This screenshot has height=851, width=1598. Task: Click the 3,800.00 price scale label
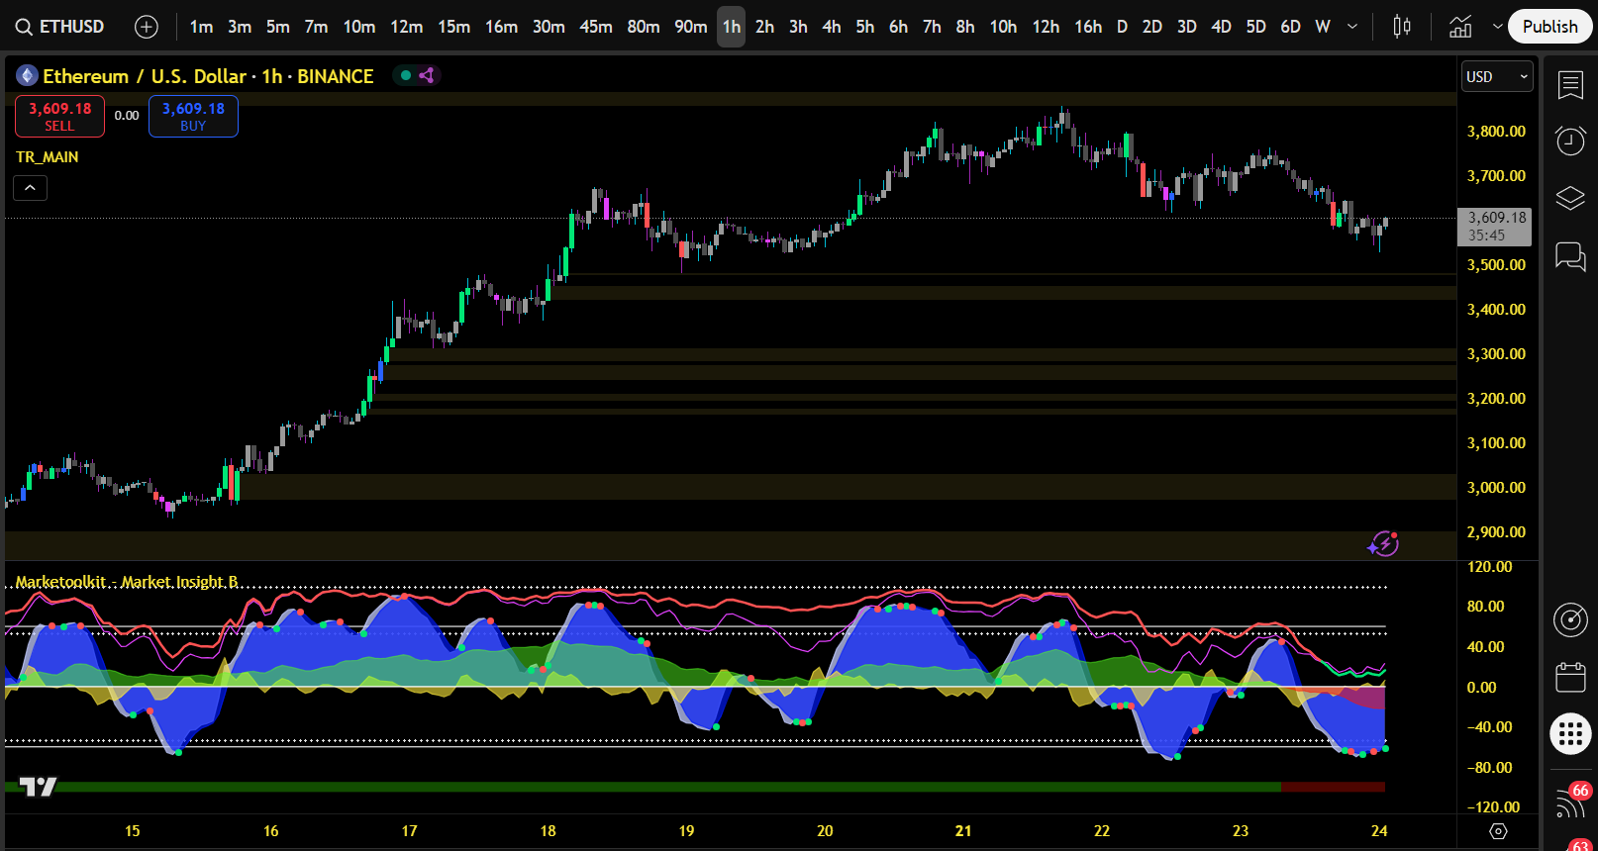coord(1496,132)
